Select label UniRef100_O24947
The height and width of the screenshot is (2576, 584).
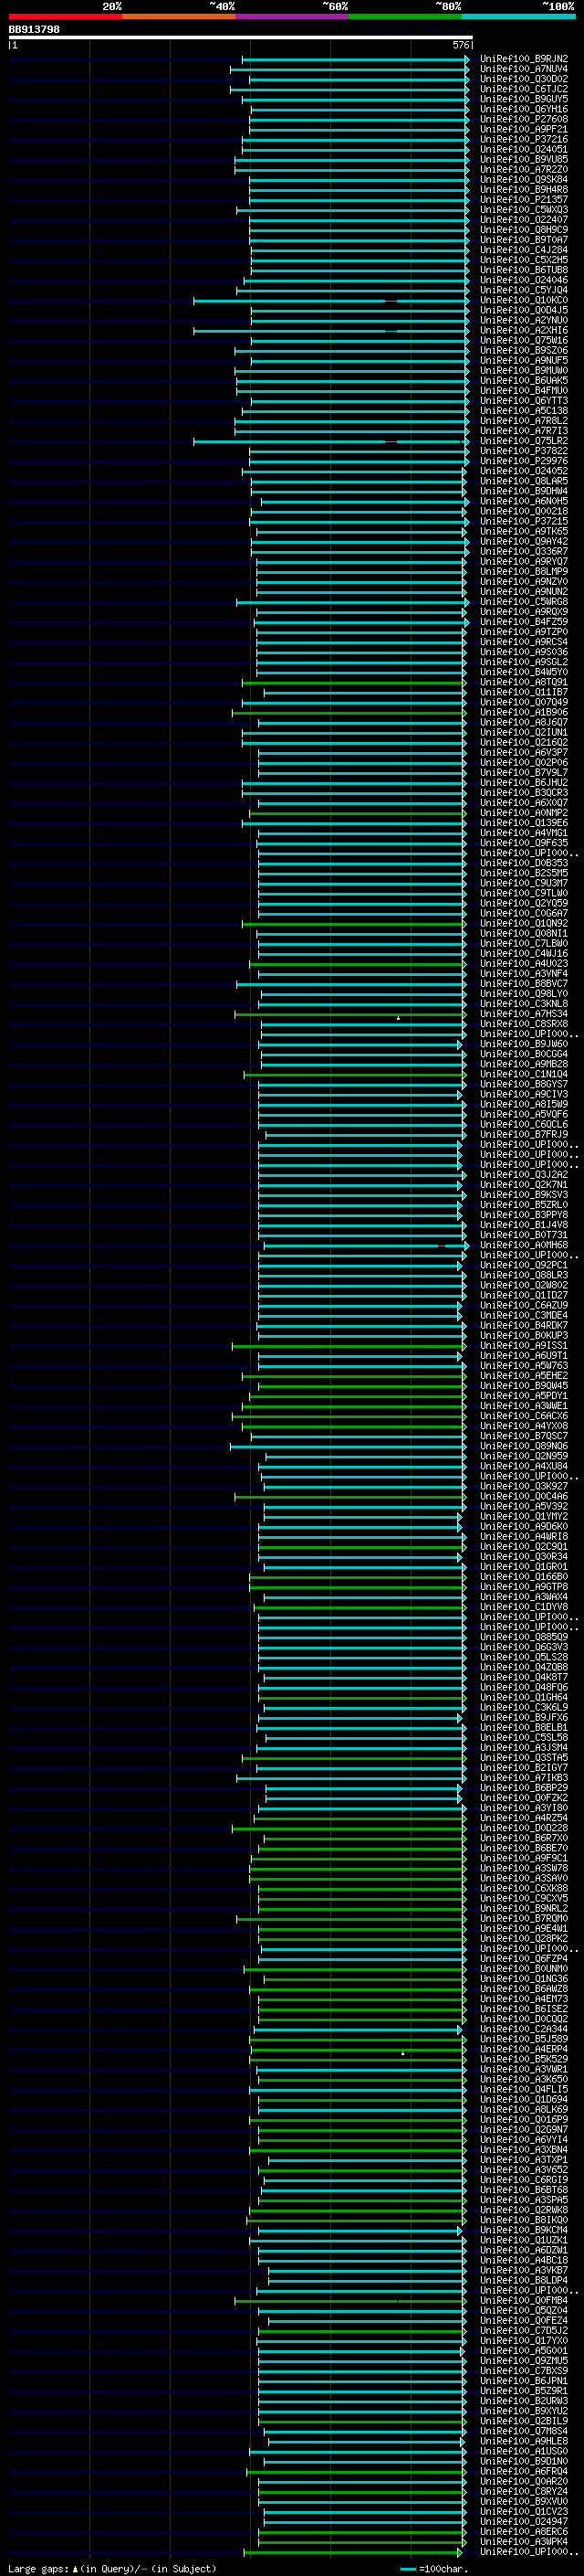point(524,2522)
